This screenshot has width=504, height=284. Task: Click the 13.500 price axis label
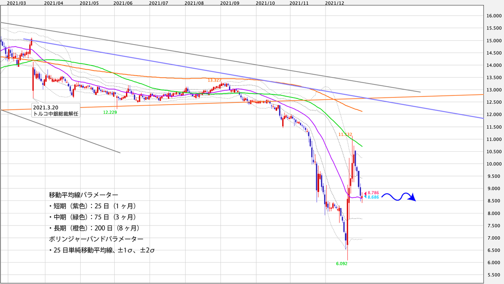(494, 78)
